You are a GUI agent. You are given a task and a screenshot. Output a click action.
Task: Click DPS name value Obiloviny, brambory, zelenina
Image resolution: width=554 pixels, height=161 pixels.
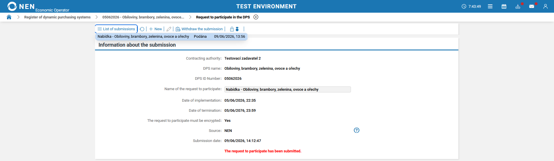coord(262,69)
